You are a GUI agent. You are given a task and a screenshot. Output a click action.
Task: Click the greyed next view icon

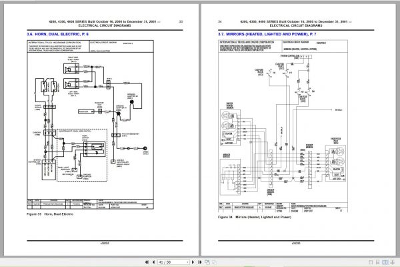click(x=215, y=262)
